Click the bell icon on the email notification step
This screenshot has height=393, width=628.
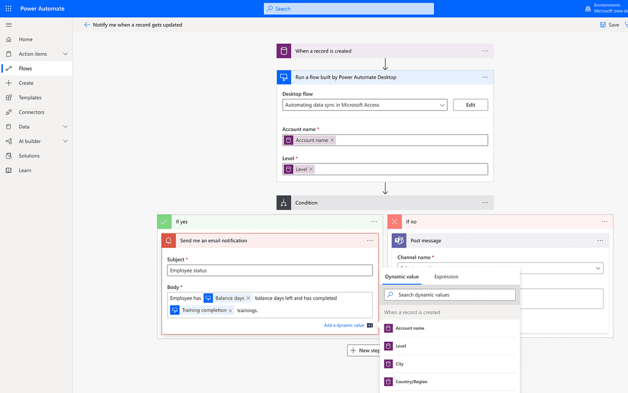[x=169, y=240]
